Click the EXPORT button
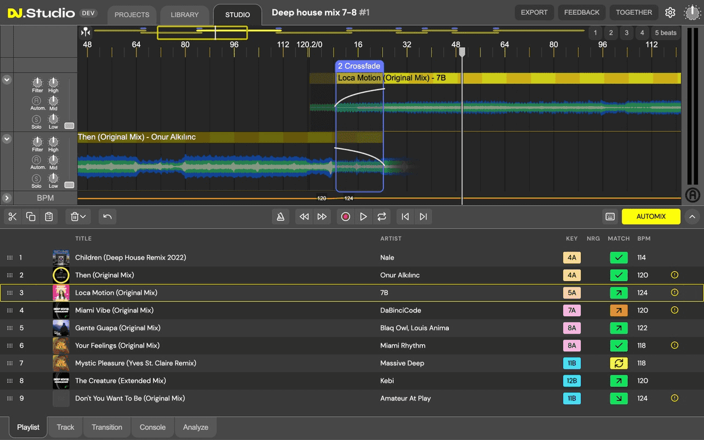The width and height of the screenshot is (704, 440). coord(534,13)
